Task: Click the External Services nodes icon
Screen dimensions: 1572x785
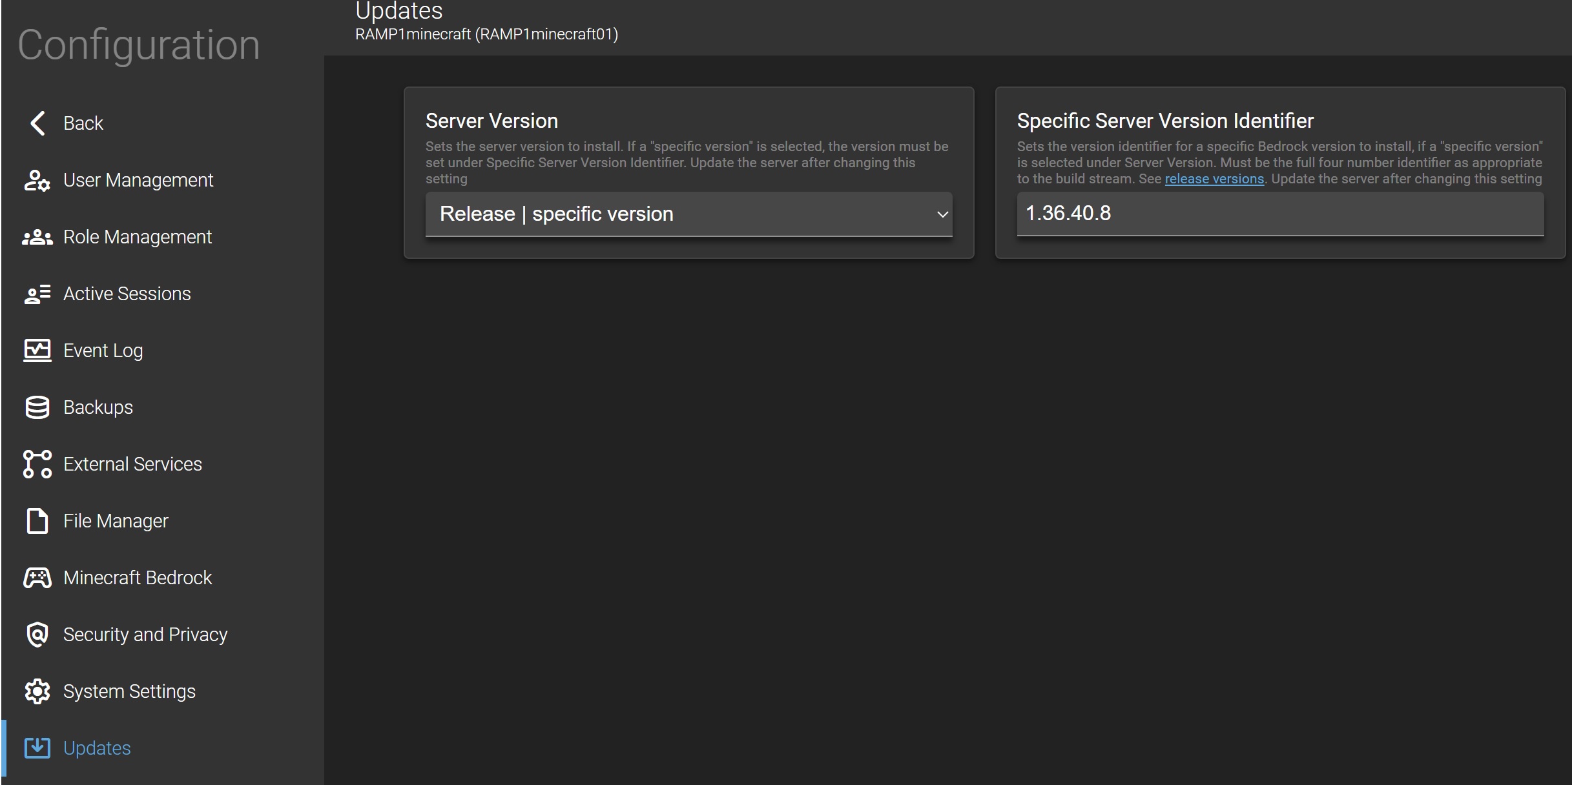Action: 37,464
